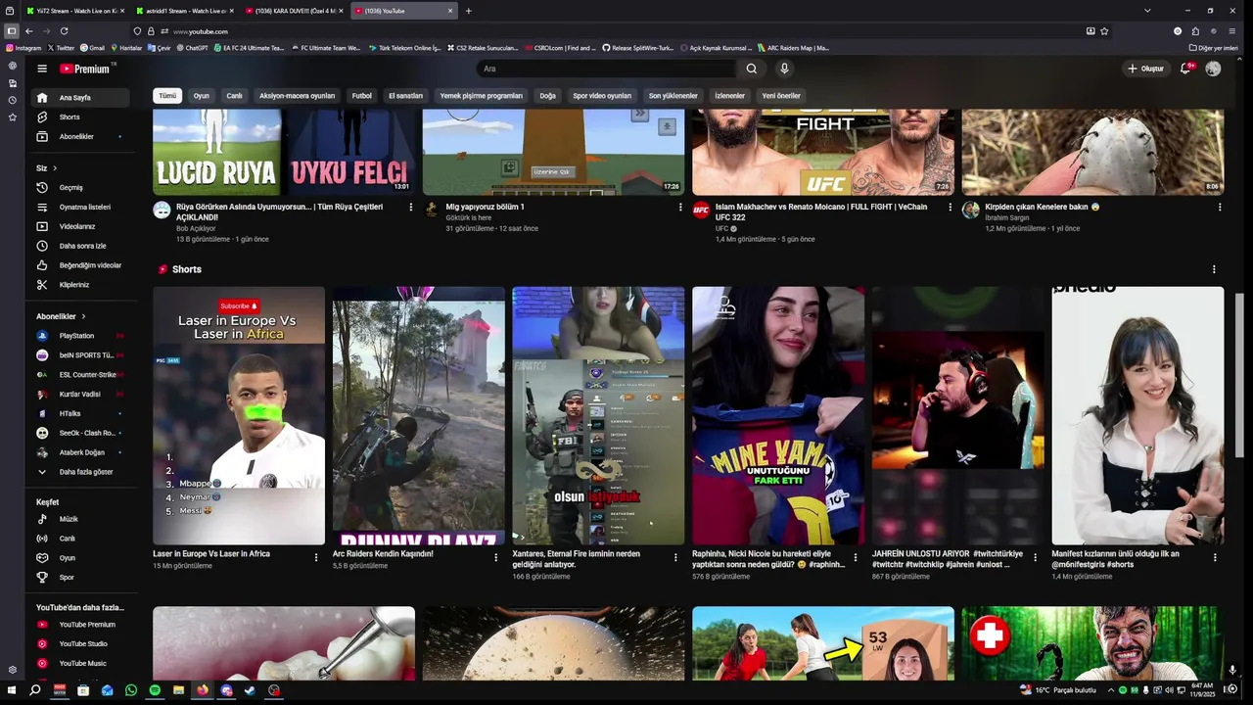The image size is (1253, 705).
Task: Select the Aksiyon-macera oyunları chip
Action: tap(297, 96)
